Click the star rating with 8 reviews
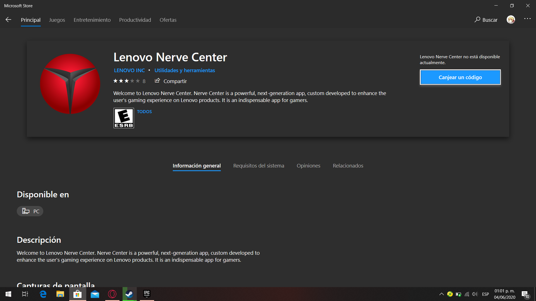The width and height of the screenshot is (536, 301). (129, 81)
